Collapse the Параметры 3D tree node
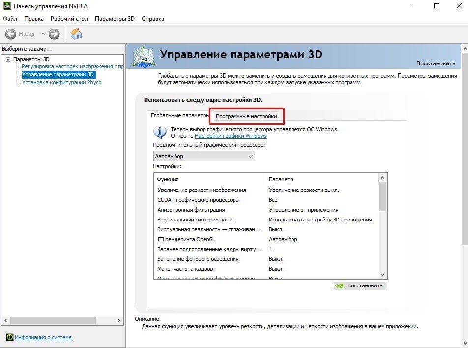The height and width of the screenshot is (348, 468). point(8,59)
